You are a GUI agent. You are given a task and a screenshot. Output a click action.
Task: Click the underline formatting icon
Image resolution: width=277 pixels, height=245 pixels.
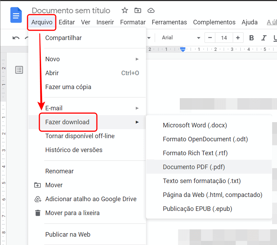click(x=275, y=38)
